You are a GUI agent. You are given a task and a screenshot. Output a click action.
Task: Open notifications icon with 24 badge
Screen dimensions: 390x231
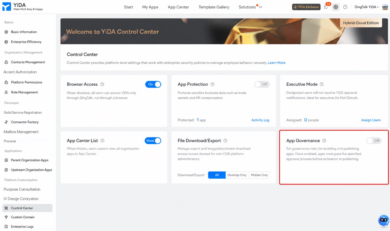click(x=326, y=7)
